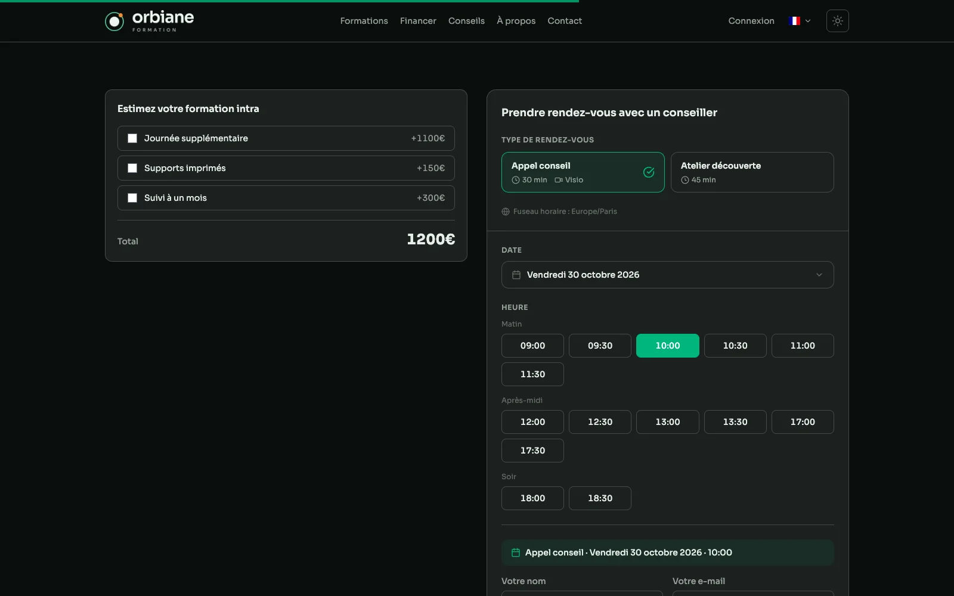Book the 12:00 afternoon slot

(532, 422)
